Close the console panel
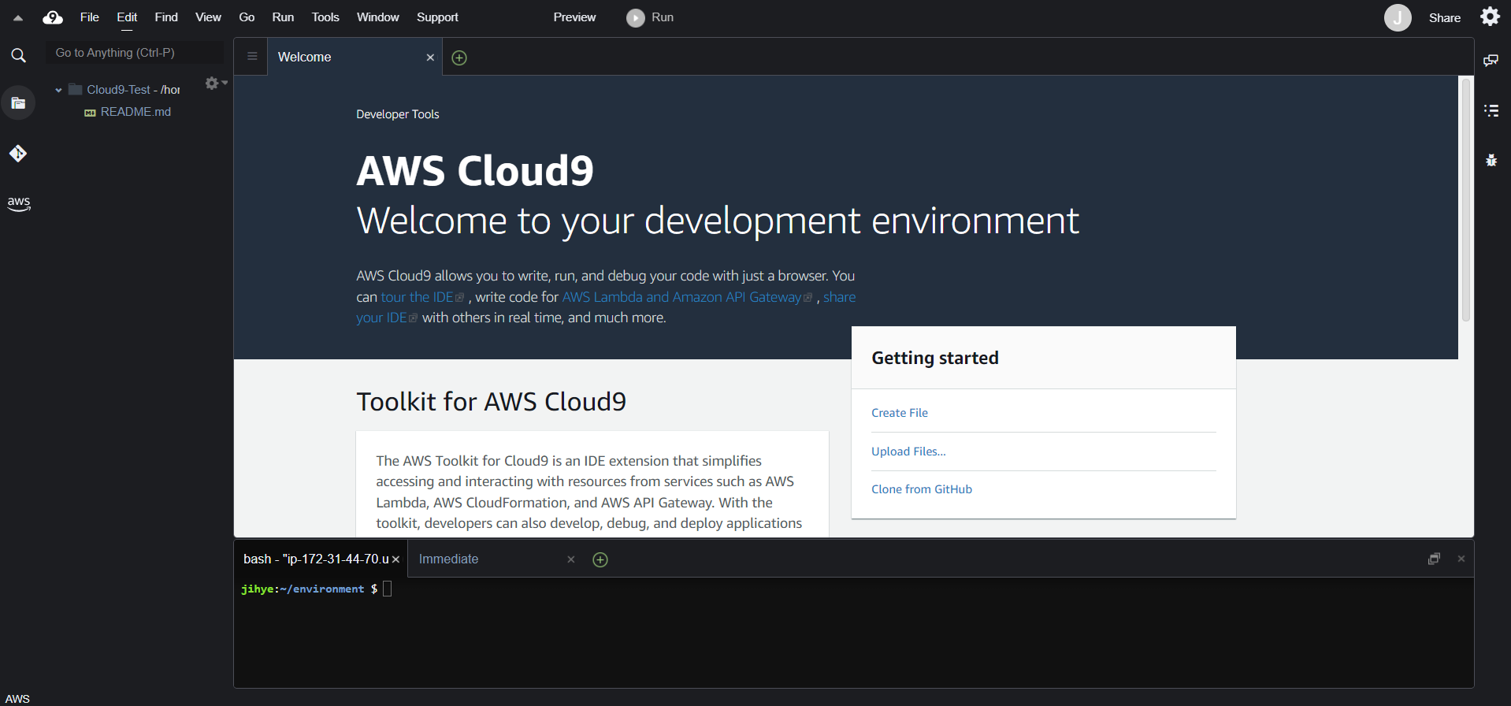 click(x=1461, y=559)
